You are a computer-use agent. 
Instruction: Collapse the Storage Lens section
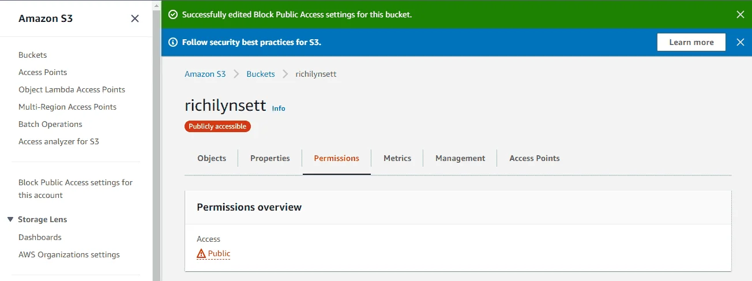click(10, 219)
